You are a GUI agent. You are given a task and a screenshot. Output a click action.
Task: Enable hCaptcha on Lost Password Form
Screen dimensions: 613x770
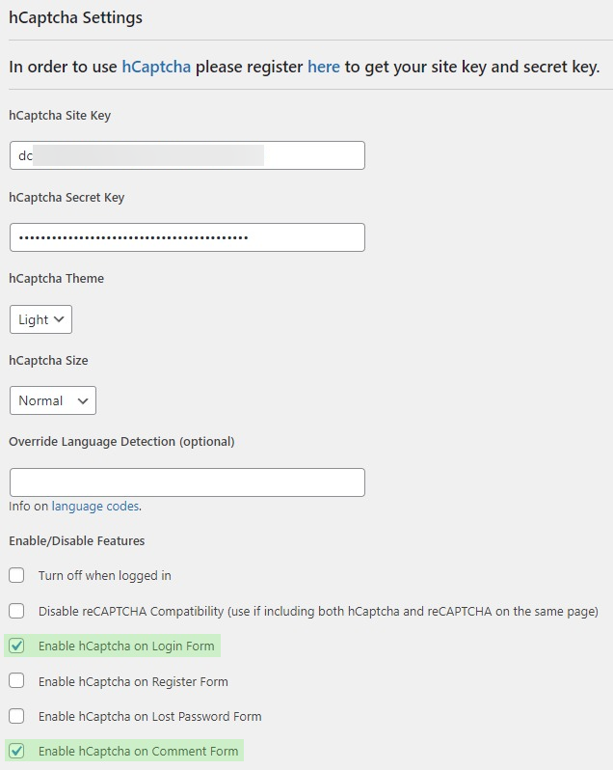pyautogui.click(x=16, y=716)
